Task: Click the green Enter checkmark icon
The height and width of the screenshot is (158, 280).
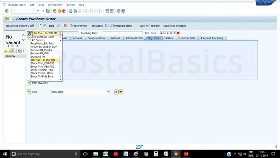Action: [7, 11]
